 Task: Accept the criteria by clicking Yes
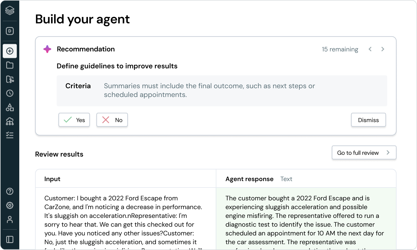[x=74, y=120]
